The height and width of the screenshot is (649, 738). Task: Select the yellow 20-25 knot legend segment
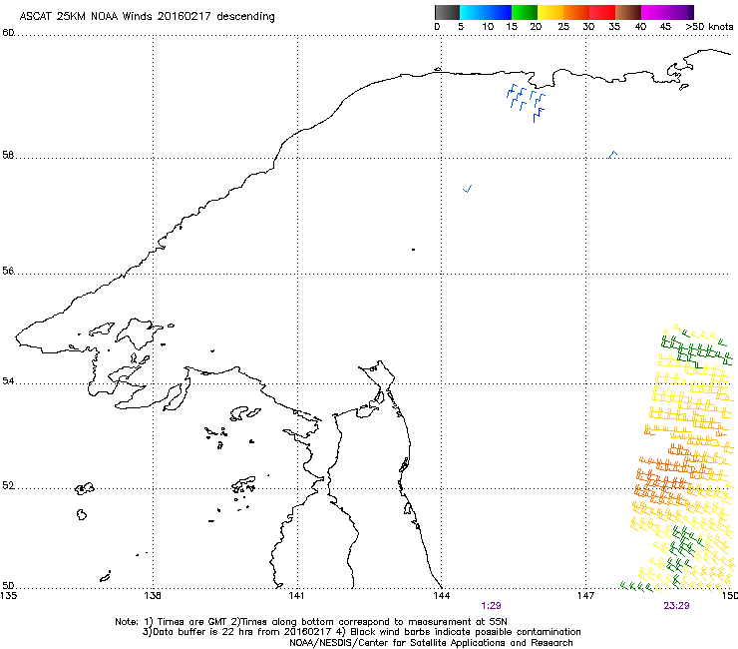coord(551,12)
